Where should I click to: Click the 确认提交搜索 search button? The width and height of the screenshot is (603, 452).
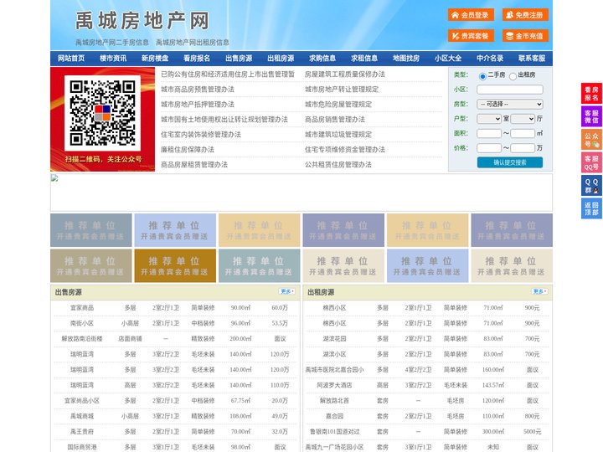pyautogui.click(x=510, y=162)
